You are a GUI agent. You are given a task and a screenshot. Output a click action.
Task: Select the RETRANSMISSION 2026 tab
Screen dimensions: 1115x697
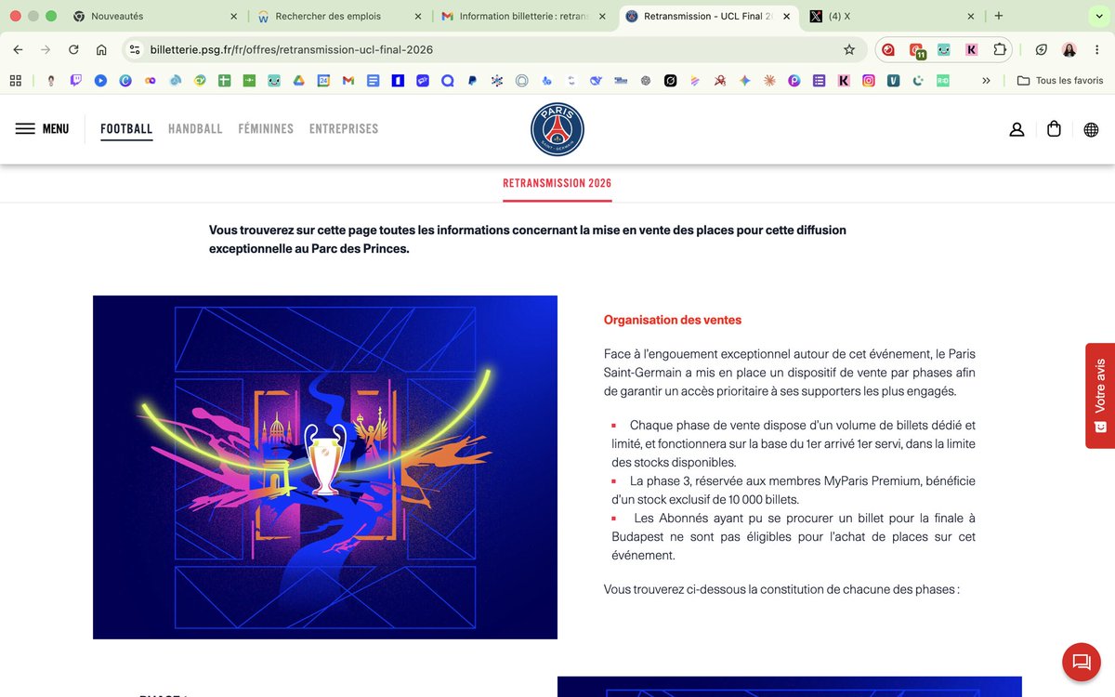(x=557, y=183)
